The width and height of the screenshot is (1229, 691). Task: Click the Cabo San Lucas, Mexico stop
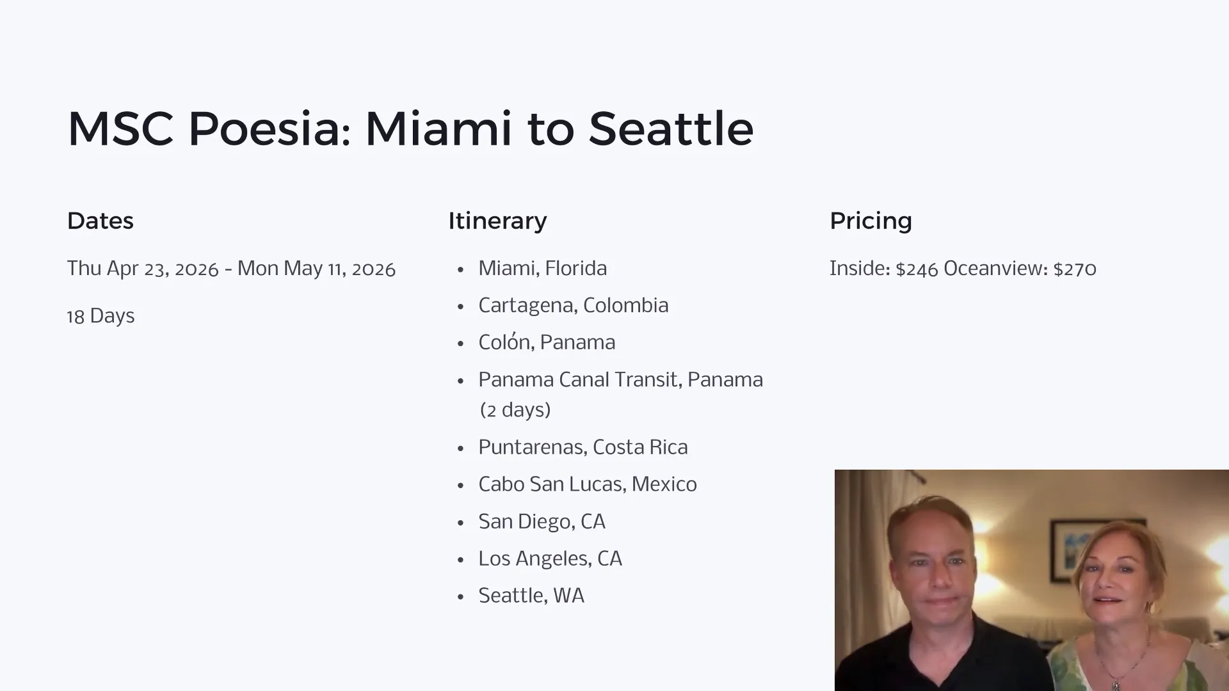[x=587, y=484]
